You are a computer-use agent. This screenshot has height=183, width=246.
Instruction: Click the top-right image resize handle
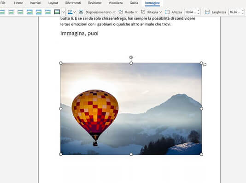click(x=201, y=63)
